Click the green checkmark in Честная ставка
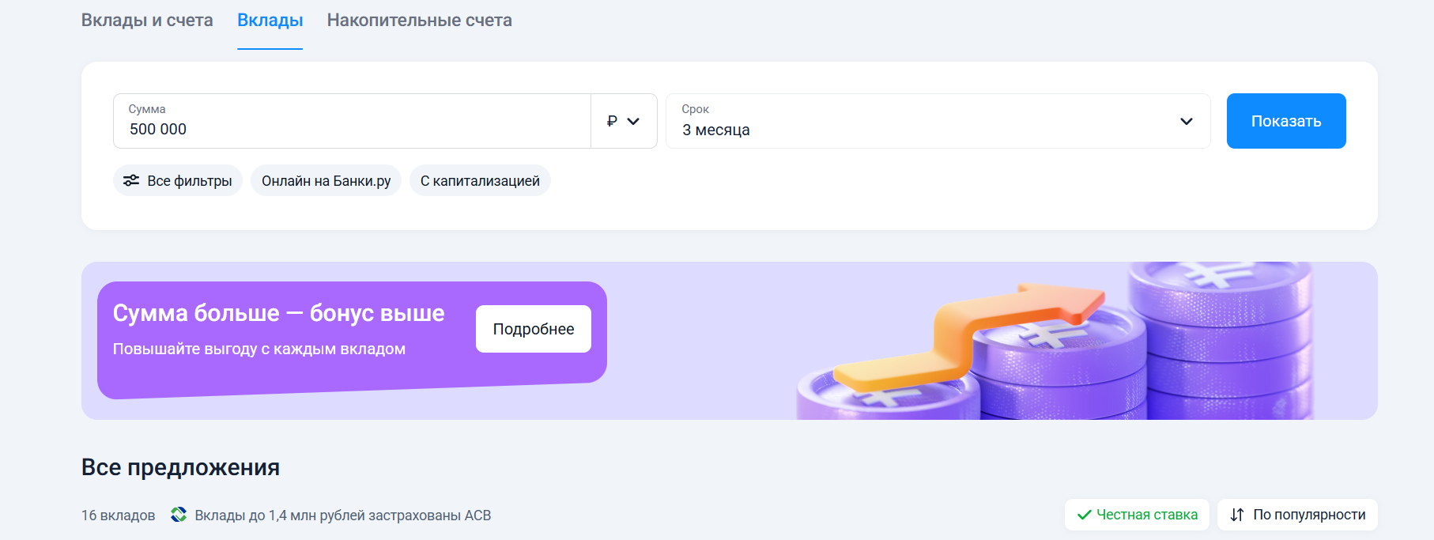This screenshot has width=1434, height=540. (1084, 515)
